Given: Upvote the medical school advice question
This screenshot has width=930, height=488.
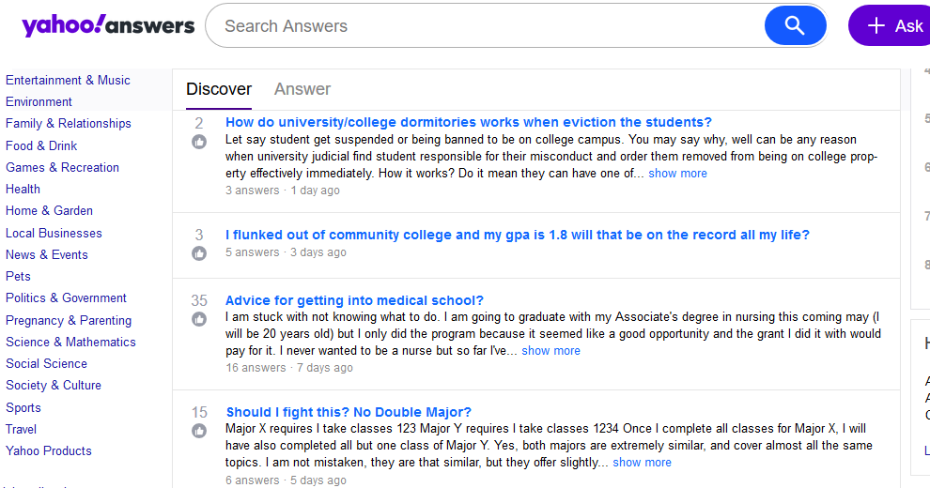Looking at the screenshot, I should (x=199, y=319).
